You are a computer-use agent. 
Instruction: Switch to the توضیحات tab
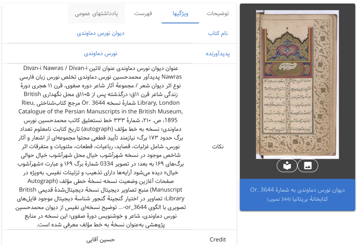click(x=218, y=13)
